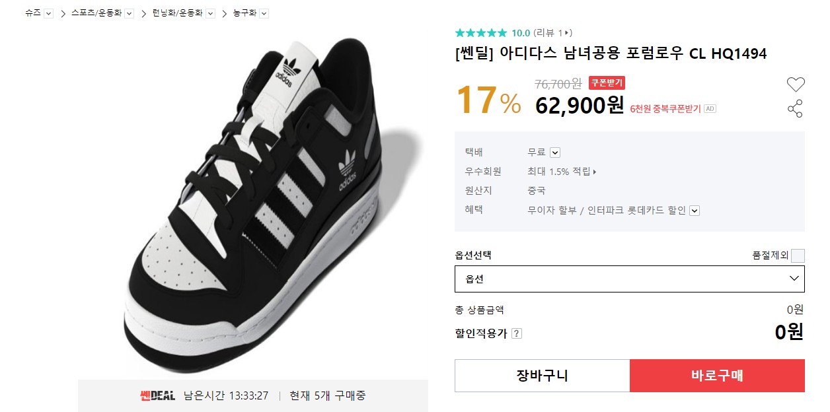Screen dimensions: 830x412
Task: Click the help question mark beside 할인적용가
Action: coord(517,333)
